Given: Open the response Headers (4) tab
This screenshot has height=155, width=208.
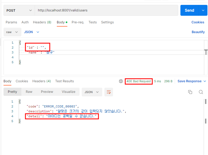Looking at the screenshot, I should [x=42, y=81].
